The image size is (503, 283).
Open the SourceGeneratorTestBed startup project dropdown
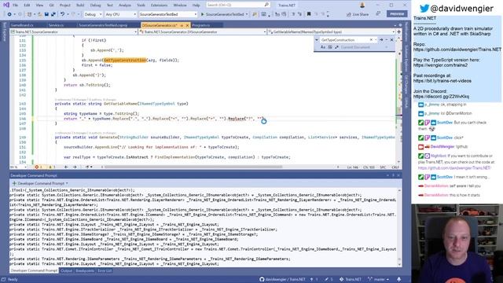(168, 14)
